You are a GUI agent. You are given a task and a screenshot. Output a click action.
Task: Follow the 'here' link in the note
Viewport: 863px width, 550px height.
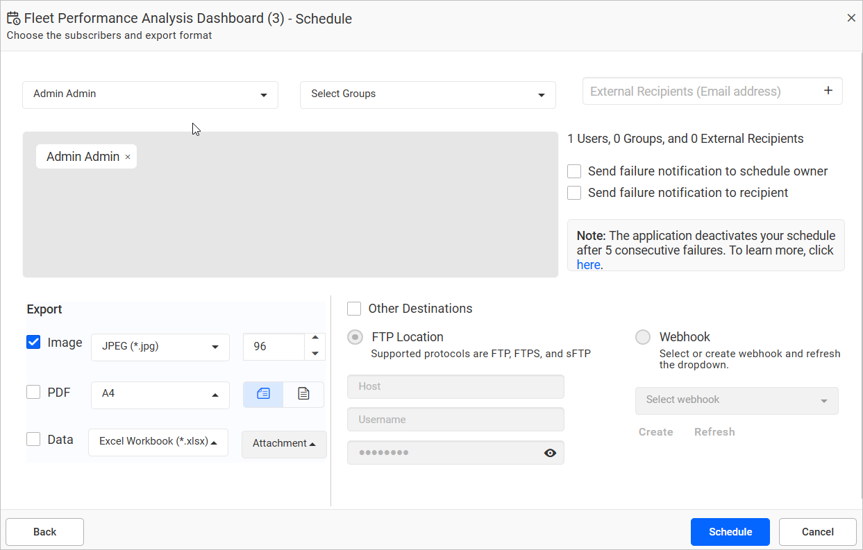pyautogui.click(x=587, y=265)
